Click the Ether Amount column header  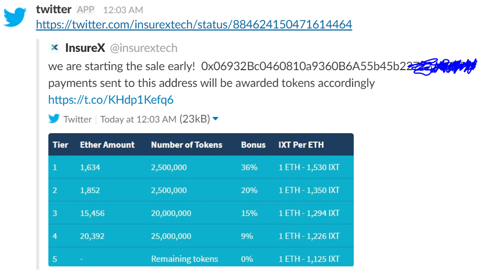pyautogui.click(x=107, y=145)
